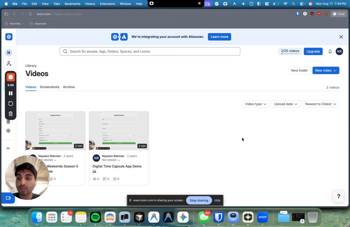Image resolution: width=350 pixels, height=227 pixels.
Task: Open the History menu in menu bar
Action: [x=90, y=4]
